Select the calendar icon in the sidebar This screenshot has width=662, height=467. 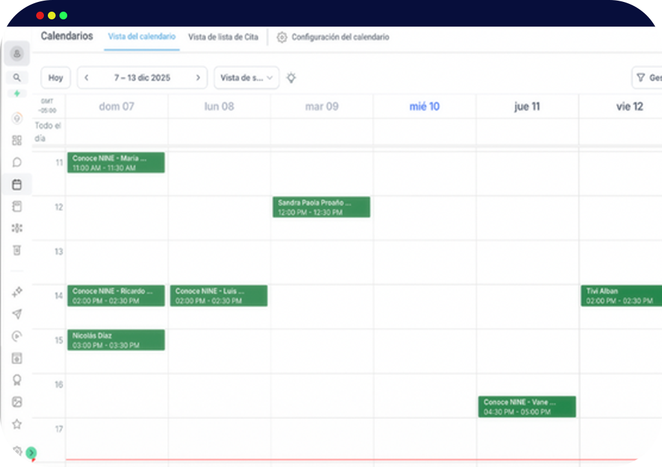click(17, 185)
